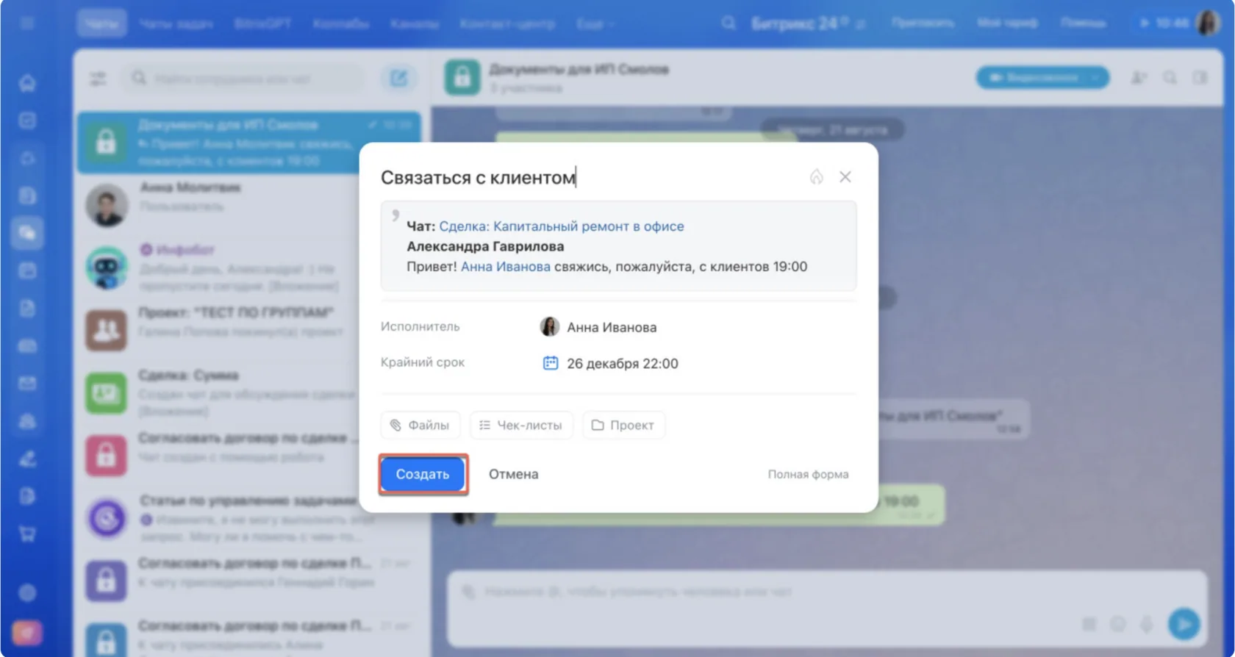Cancel task creation with Отмена

513,474
